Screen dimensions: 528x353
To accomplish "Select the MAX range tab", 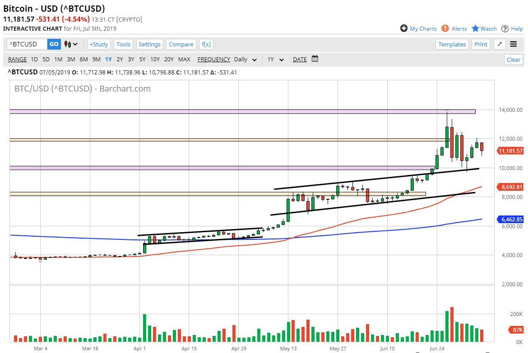I will pos(184,59).
